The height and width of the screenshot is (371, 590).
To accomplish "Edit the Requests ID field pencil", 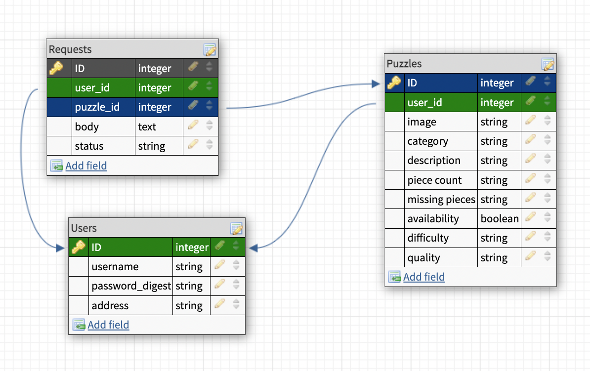I will 193,67.
